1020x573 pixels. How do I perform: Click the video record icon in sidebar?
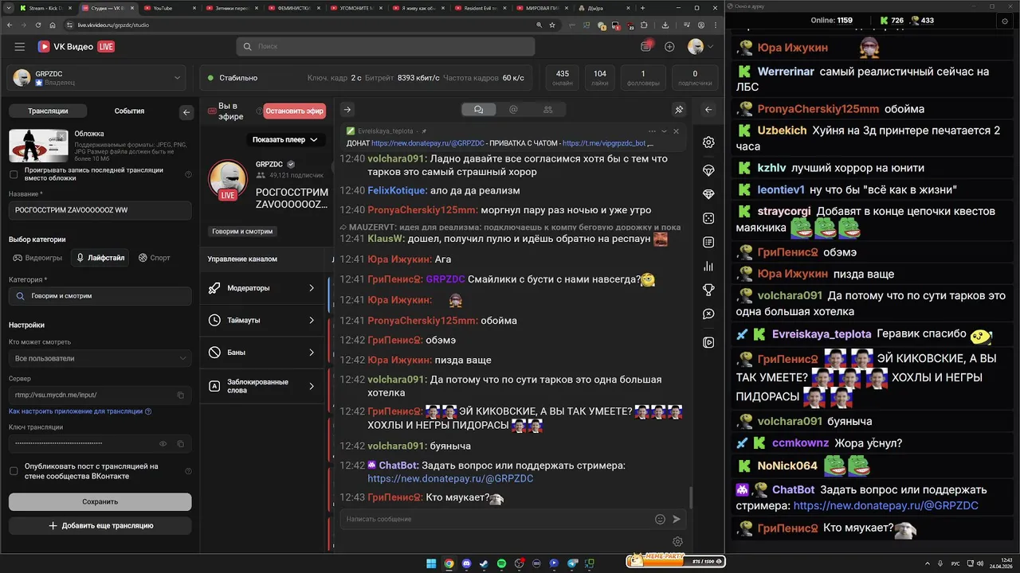click(708, 343)
